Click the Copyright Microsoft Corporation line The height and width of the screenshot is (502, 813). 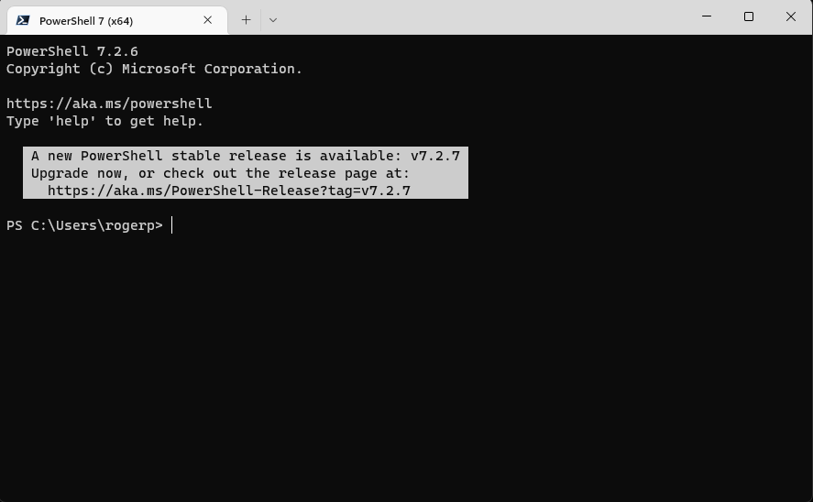click(154, 69)
